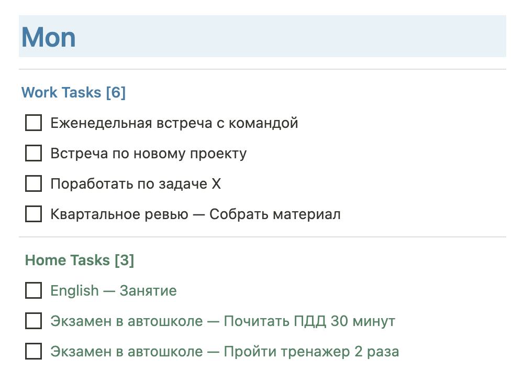Click the green English — Занятие text
The image size is (512, 391).
(114, 290)
